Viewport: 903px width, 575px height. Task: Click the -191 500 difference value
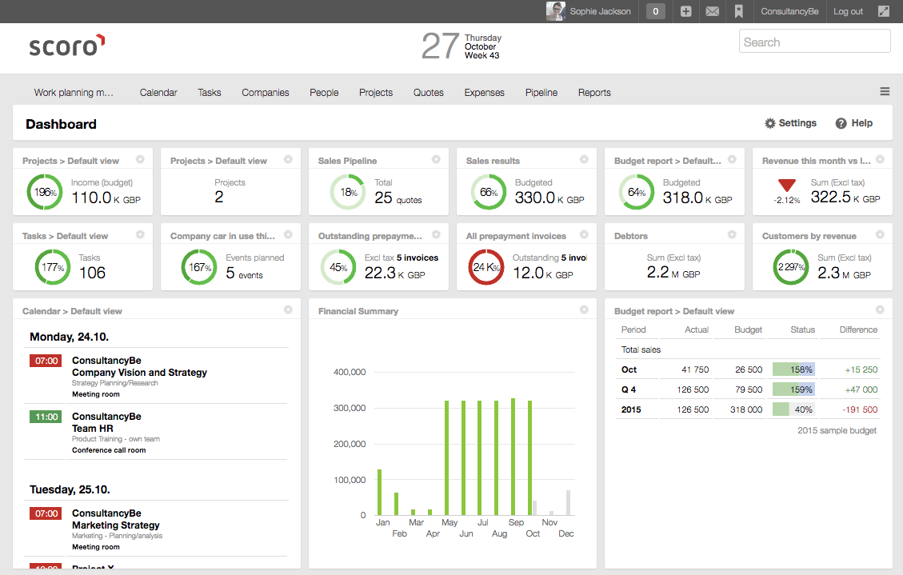(860, 409)
